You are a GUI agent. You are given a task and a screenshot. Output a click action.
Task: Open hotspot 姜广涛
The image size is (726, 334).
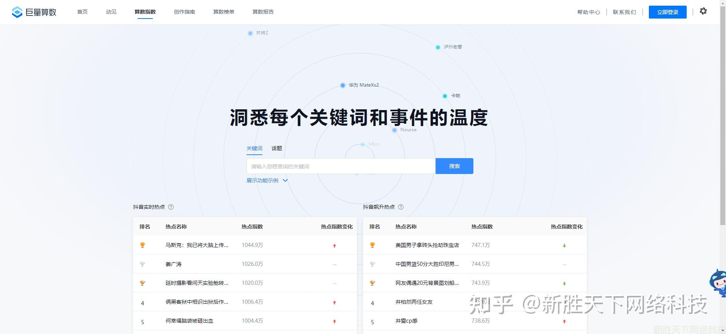[x=174, y=264]
